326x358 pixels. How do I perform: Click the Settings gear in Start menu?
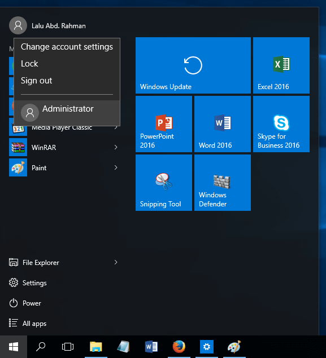(14, 282)
